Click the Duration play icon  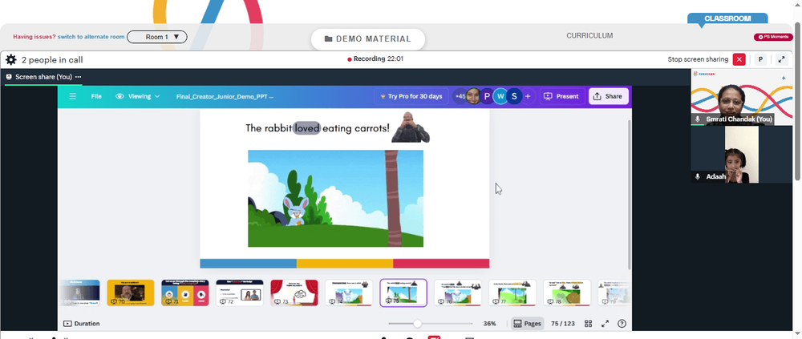67,324
